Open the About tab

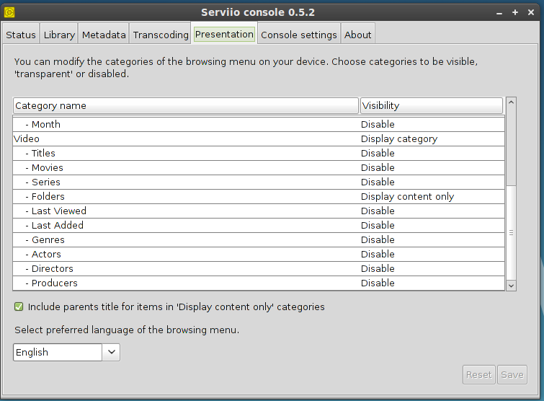pyautogui.click(x=357, y=35)
